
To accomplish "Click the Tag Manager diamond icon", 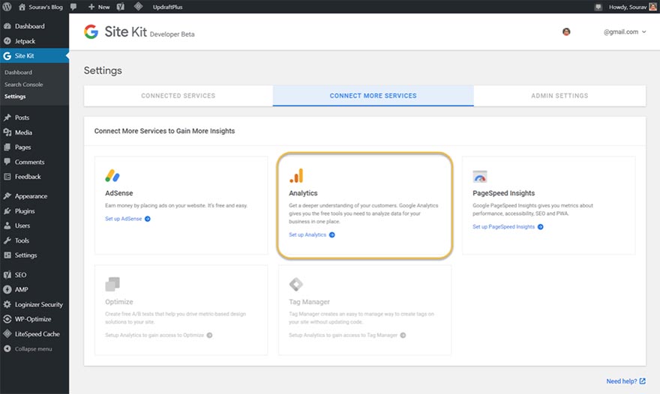I will (x=296, y=284).
